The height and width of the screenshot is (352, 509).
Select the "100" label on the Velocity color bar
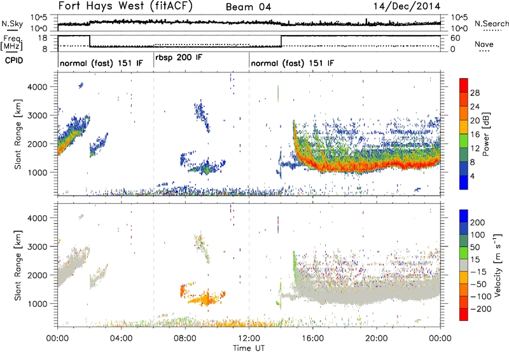[x=478, y=234]
